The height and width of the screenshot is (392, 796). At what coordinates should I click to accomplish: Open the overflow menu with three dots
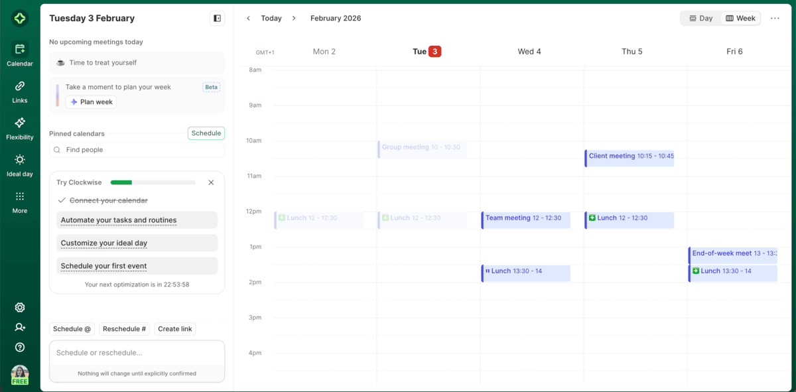[774, 19]
